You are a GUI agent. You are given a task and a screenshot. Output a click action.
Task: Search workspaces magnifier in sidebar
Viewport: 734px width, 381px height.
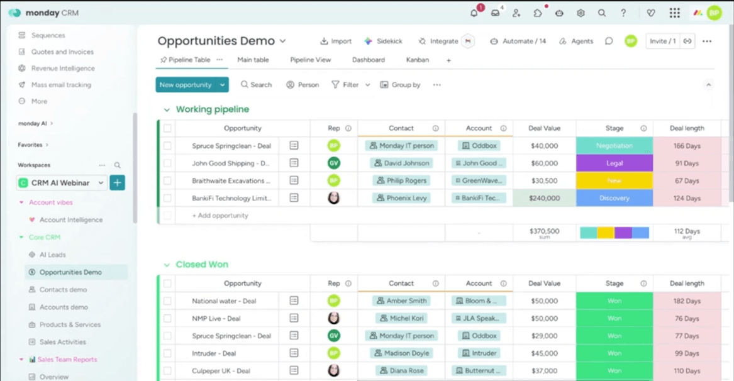(x=118, y=165)
